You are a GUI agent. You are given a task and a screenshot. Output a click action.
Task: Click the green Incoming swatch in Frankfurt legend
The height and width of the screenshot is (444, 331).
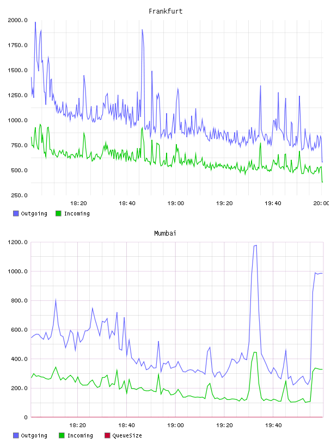tap(58, 213)
